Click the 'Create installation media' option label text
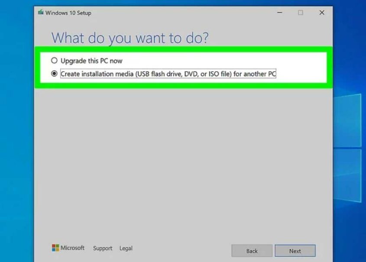This screenshot has height=262, width=366. pos(168,74)
